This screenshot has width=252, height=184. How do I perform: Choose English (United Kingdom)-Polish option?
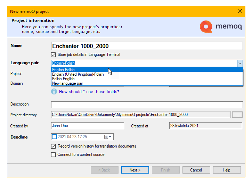click(147, 74)
